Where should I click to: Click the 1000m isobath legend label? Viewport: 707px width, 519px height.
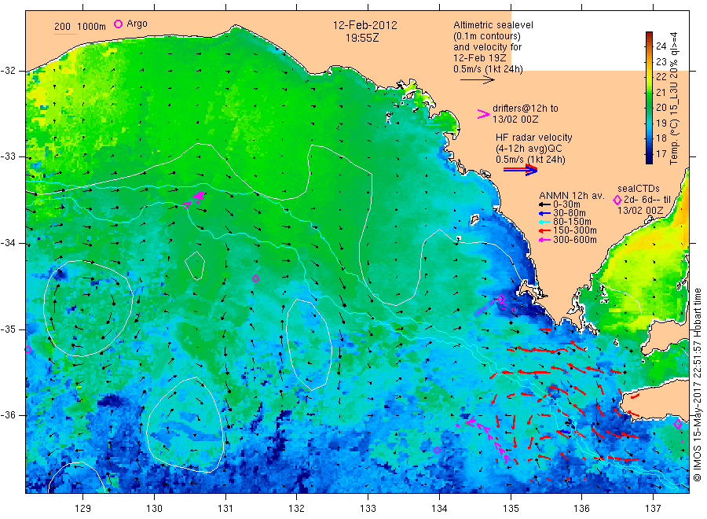pyautogui.click(x=92, y=26)
